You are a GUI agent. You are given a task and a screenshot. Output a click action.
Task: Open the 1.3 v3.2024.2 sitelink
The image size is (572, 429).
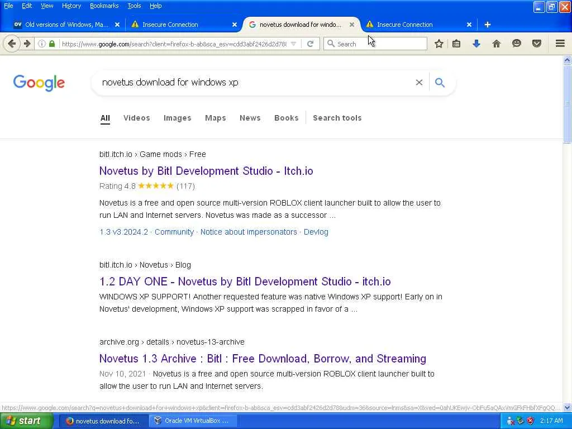pos(123,232)
